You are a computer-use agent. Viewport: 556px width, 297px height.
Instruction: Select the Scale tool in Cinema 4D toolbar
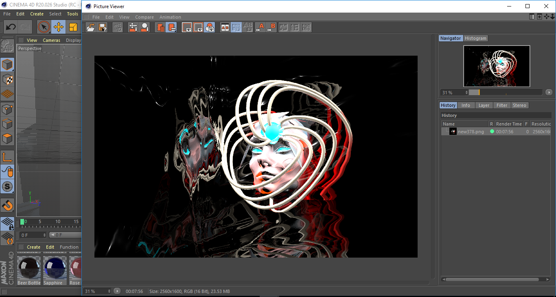pyautogui.click(x=73, y=27)
